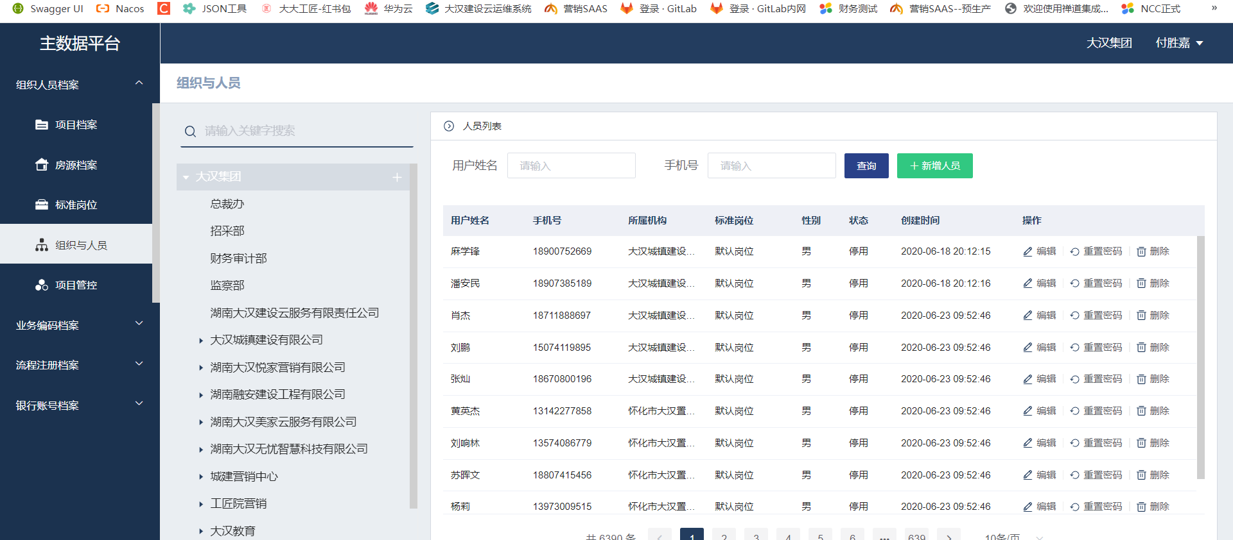Image resolution: width=1233 pixels, height=540 pixels.
Task: Open the 营销SAAS bookmark
Action: [x=575, y=8]
